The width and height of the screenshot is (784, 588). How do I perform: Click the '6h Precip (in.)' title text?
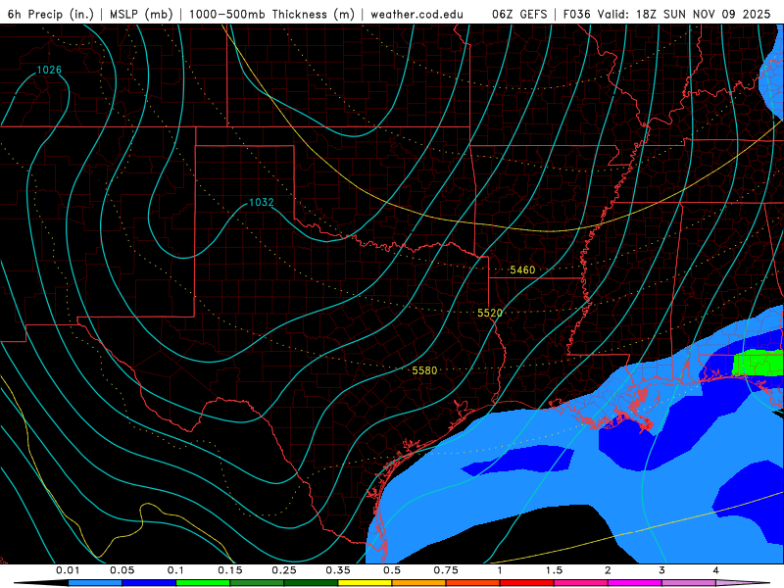click(x=51, y=15)
